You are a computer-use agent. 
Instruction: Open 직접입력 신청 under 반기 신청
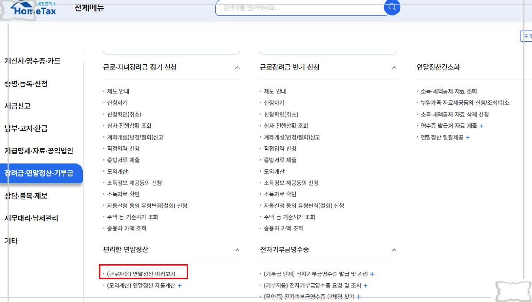(x=280, y=149)
